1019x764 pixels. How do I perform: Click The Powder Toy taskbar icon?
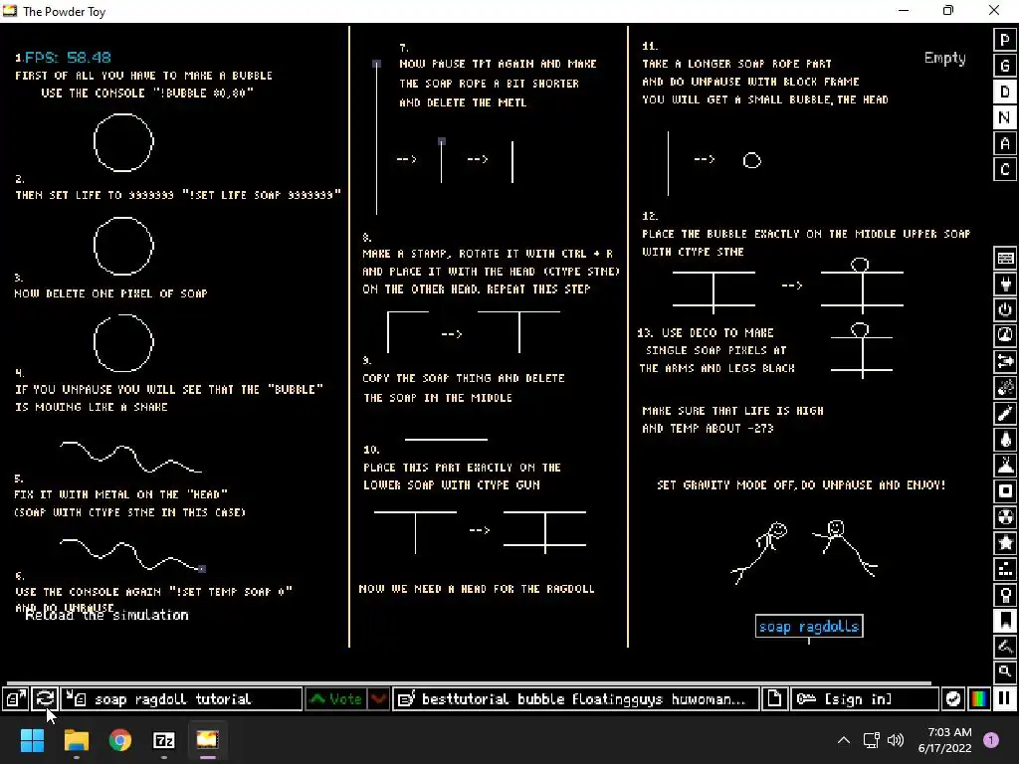208,740
